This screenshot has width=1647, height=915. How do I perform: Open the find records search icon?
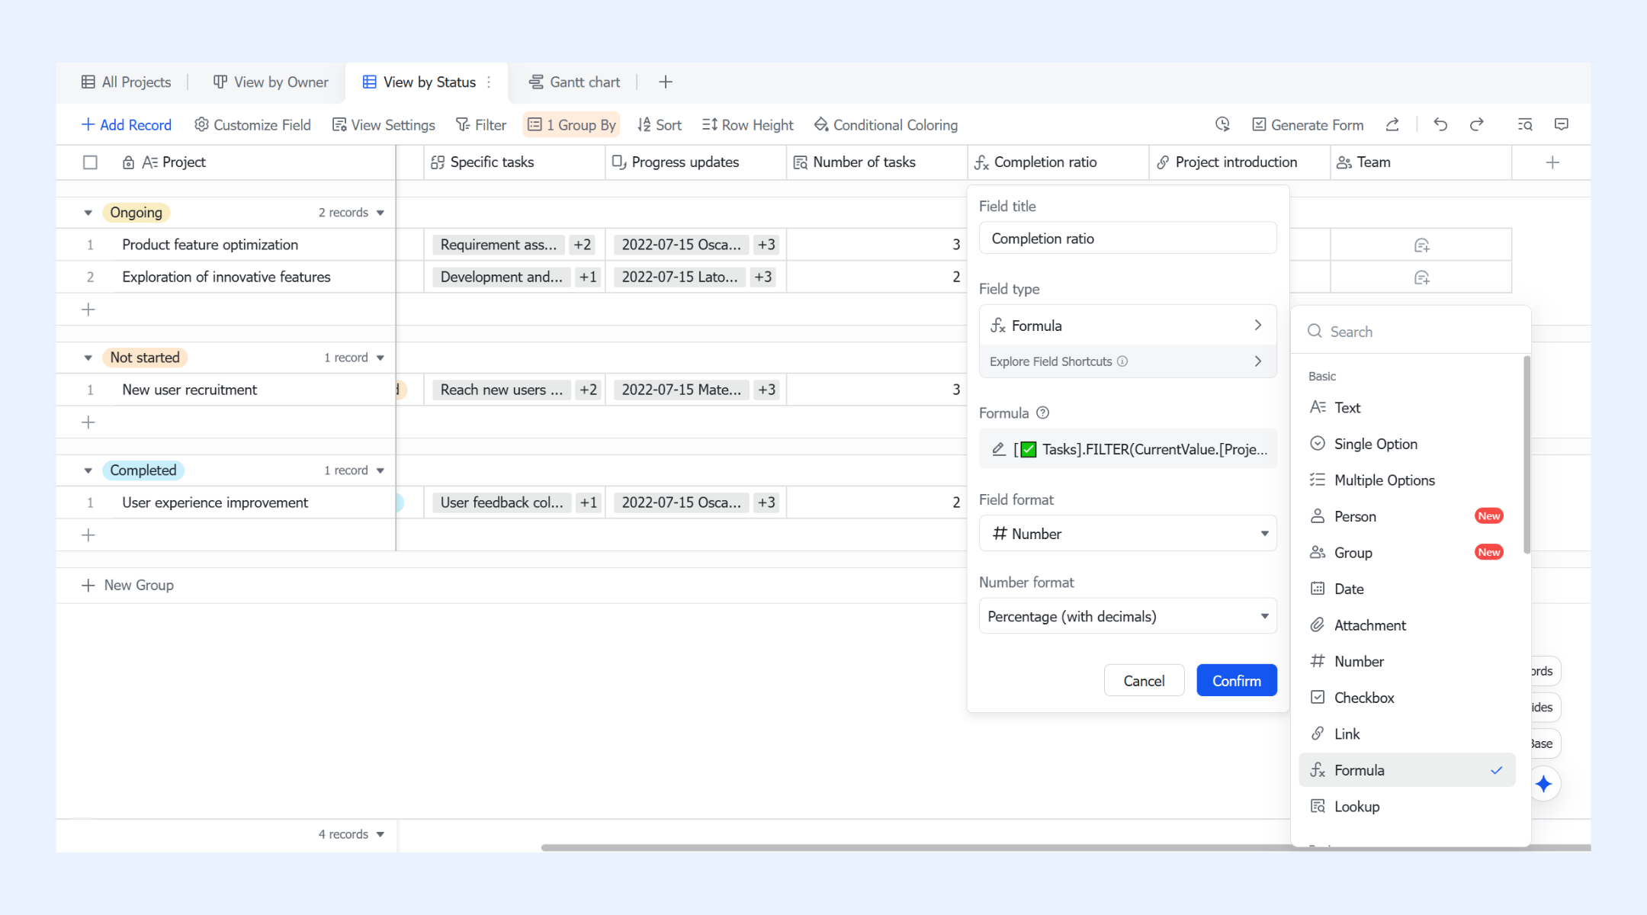click(1525, 124)
